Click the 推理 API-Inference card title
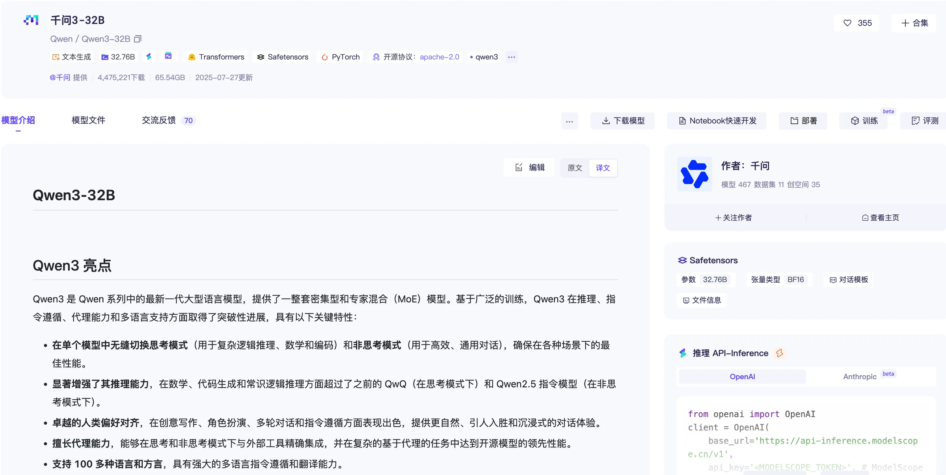 tap(730, 353)
